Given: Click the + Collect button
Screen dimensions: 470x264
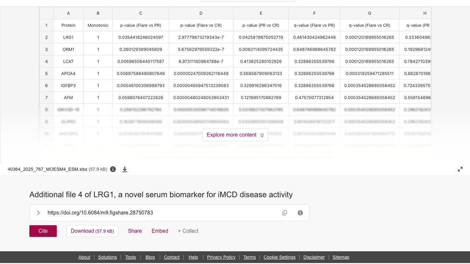Looking at the screenshot, I should coord(188,231).
